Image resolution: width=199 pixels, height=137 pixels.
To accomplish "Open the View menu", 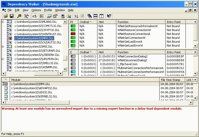I will click(x=25, y=10).
